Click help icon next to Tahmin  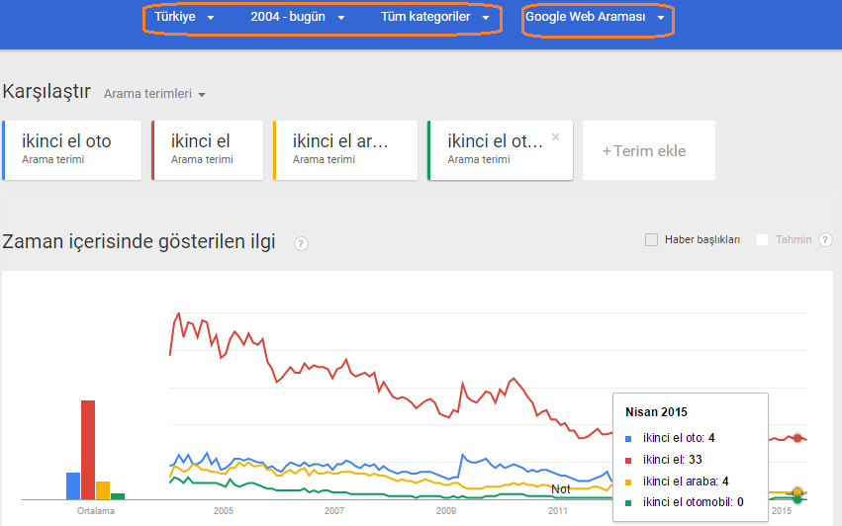pyautogui.click(x=825, y=240)
